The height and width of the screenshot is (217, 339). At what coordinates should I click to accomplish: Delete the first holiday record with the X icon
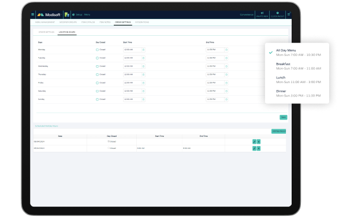coord(259,142)
